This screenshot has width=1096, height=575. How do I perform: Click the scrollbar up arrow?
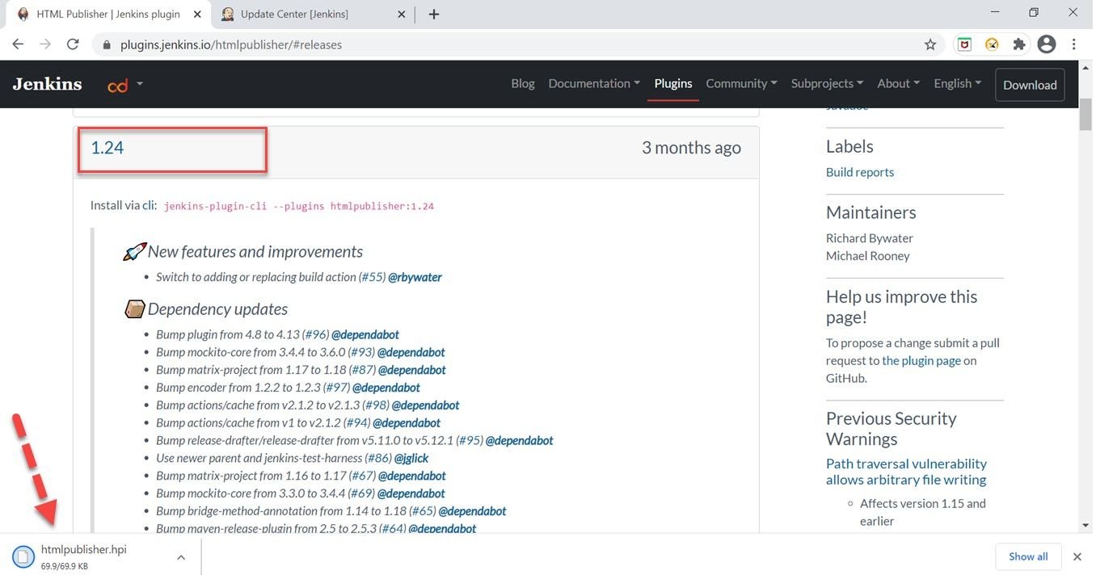[1086, 68]
